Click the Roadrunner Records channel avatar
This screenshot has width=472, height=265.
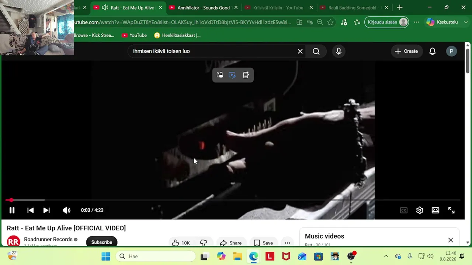tap(13, 241)
